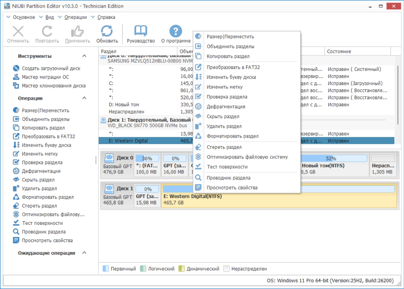Click the sidebar Оптимизировать файловую систему icon
404x289 pixels.
16,214
